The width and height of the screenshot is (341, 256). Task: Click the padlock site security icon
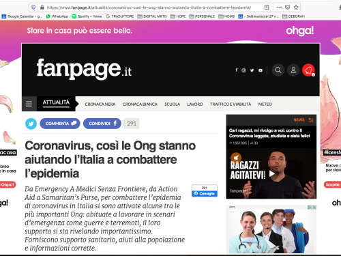point(42,8)
